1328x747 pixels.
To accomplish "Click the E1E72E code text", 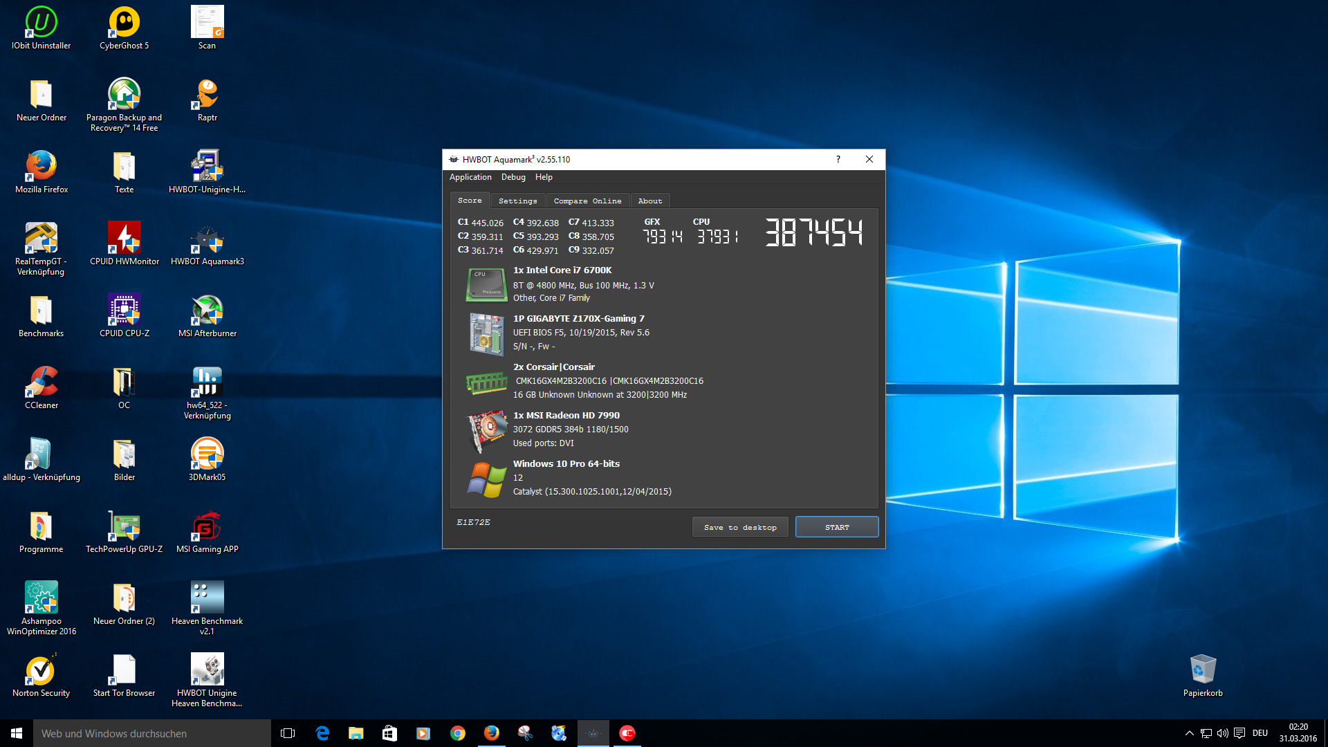I will pos(473,522).
